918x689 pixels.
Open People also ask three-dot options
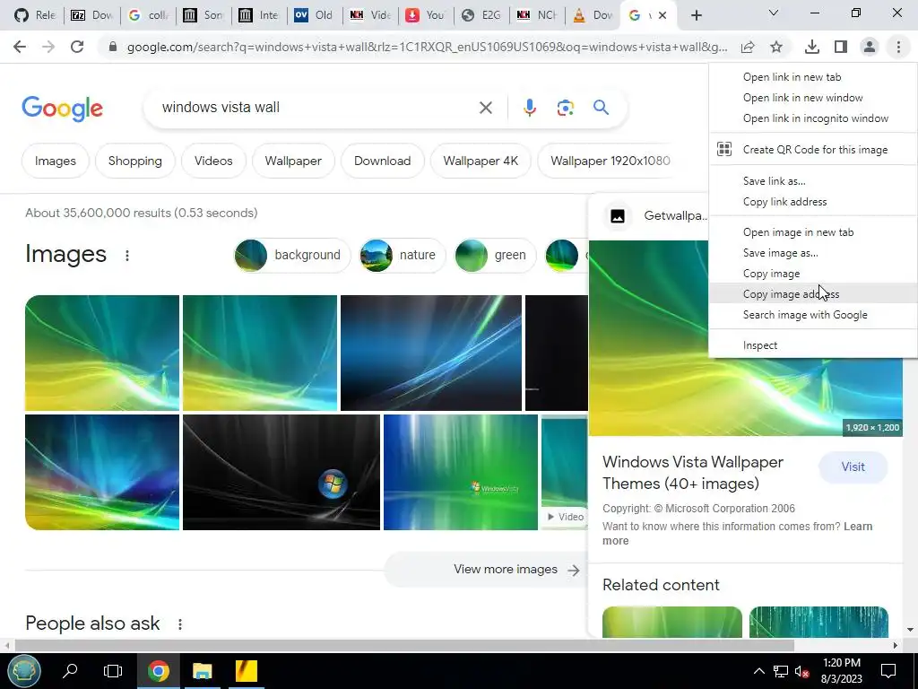pyautogui.click(x=179, y=624)
